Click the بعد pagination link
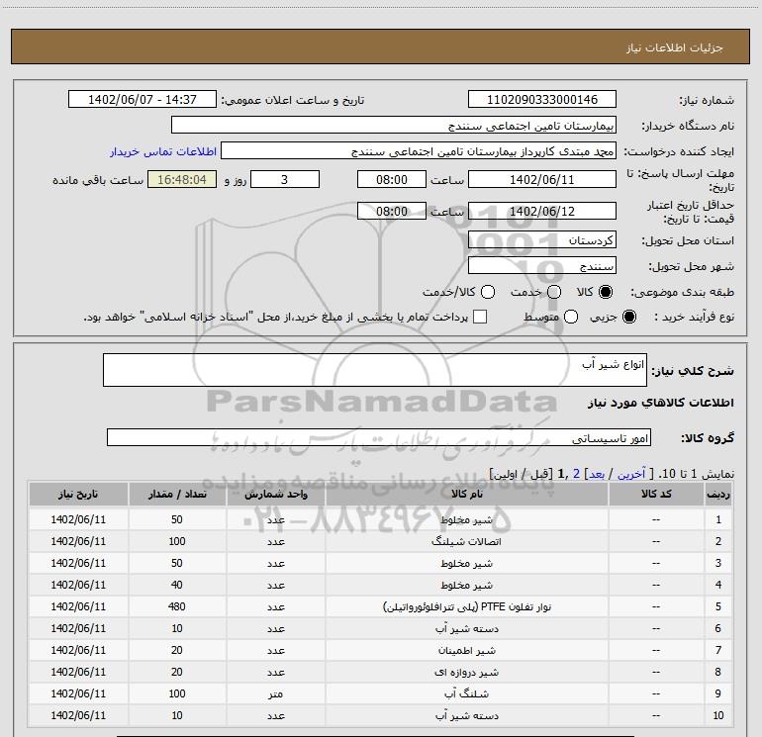The width and height of the screenshot is (762, 737). point(597,474)
